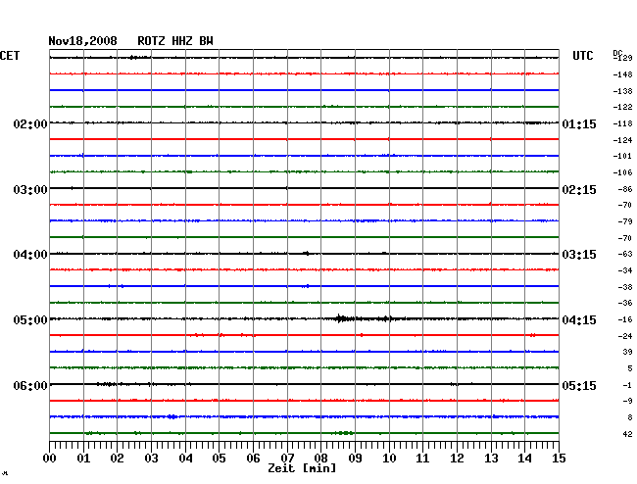The image size is (637, 484).
Task: Click the DC offset value '-101'
Action: point(622,156)
